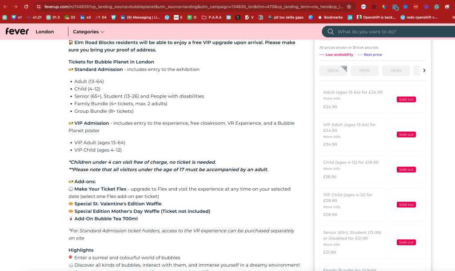Select the 09:30 time slot
455x271 pixels.
396,71
